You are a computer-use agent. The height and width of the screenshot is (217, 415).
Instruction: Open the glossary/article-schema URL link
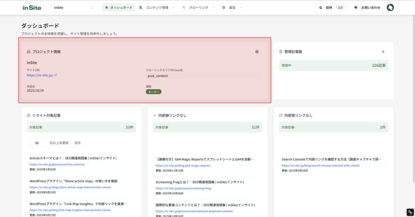point(57,164)
